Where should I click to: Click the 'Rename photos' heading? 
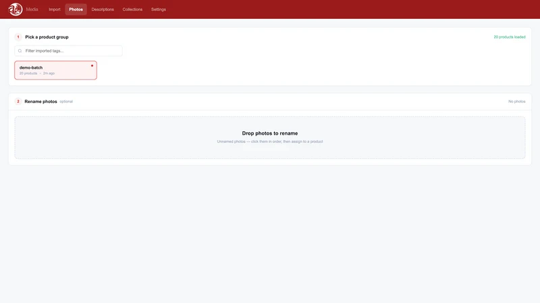(40, 102)
